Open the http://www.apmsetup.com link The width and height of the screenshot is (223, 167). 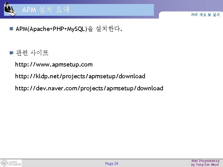(54, 65)
